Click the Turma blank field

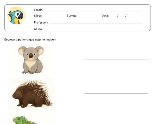87,17
